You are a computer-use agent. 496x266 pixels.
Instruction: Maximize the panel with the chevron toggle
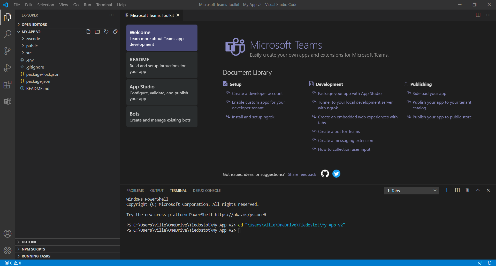click(x=478, y=190)
